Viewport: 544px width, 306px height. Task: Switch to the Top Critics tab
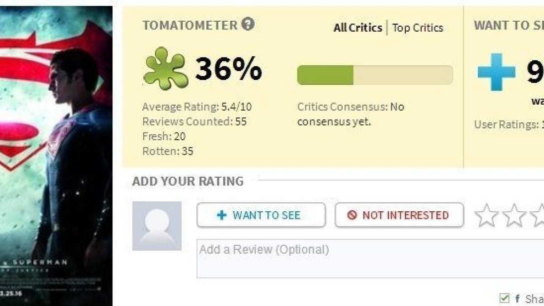418,28
